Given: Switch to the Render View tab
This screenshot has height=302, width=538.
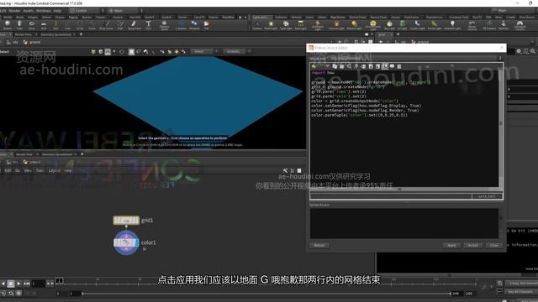Looking at the screenshot, I should pos(24,34).
